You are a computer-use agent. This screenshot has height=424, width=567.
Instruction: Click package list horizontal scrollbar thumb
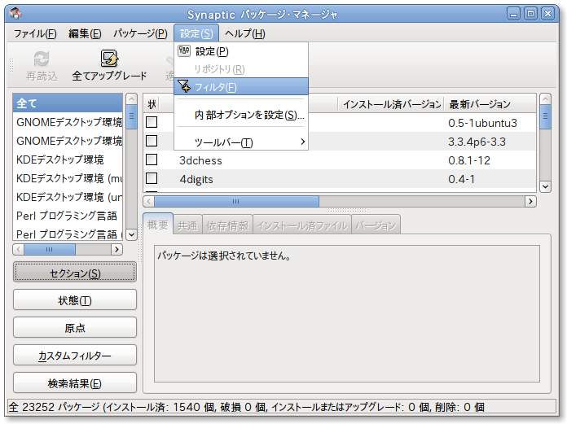coord(236,201)
